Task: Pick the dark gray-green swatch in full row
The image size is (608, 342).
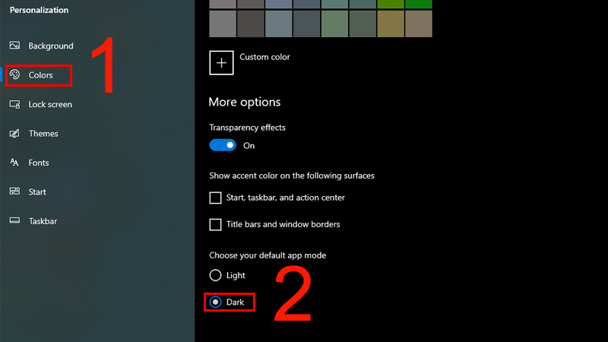Action: pos(363,24)
